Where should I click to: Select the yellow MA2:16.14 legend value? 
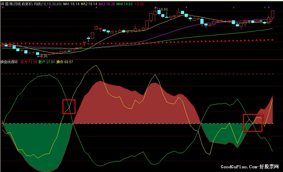click(x=89, y=4)
